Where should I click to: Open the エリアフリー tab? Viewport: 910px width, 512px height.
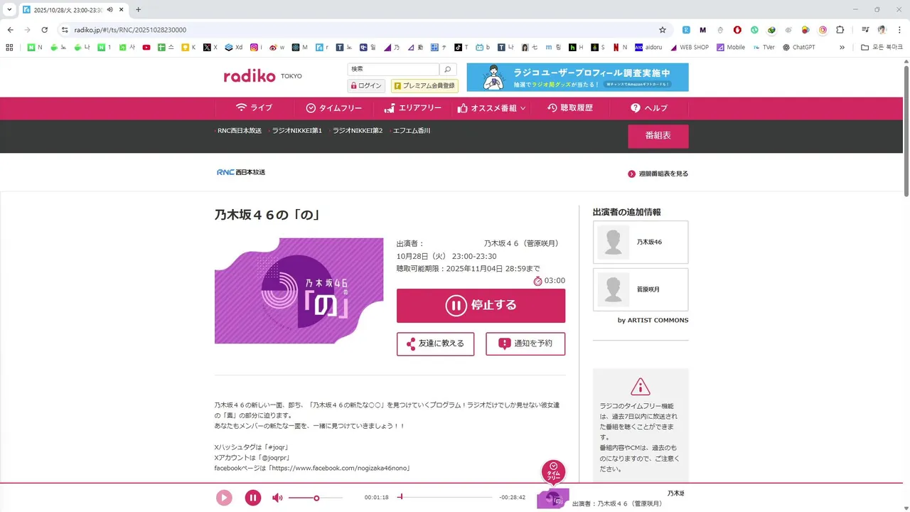(412, 108)
